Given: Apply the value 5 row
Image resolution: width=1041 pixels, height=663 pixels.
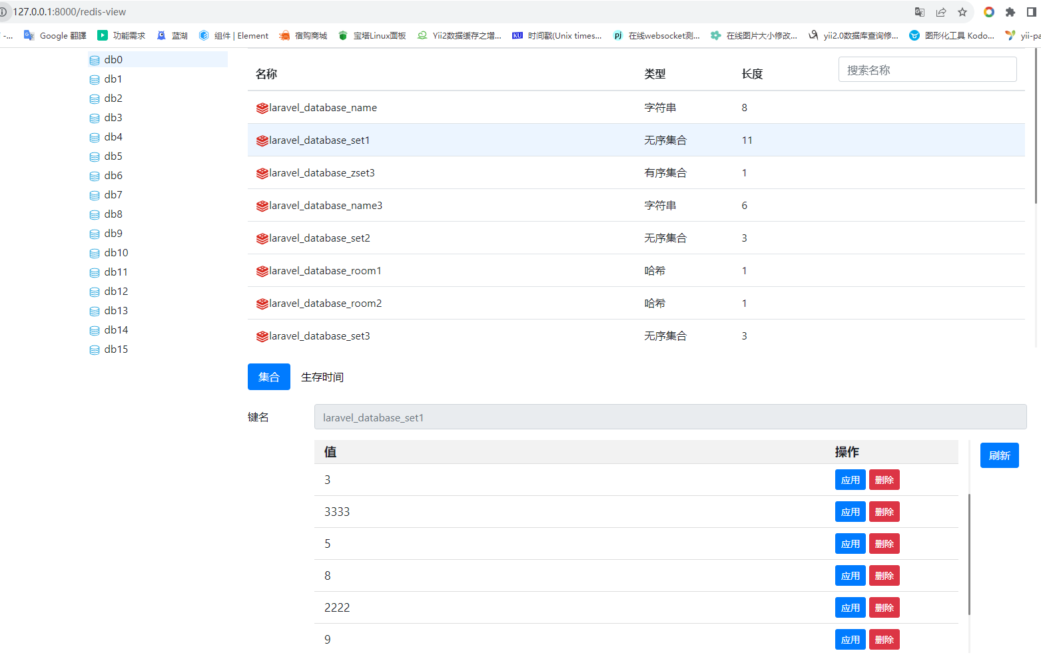Looking at the screenshot, I should coord(851,544).
